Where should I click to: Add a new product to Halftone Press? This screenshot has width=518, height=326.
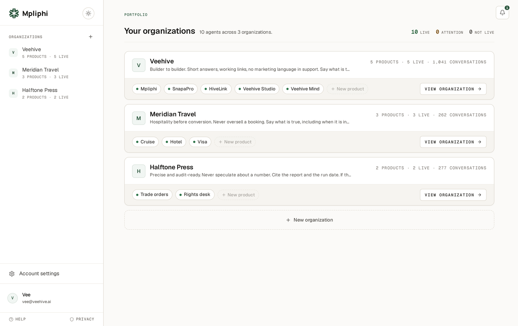coord(238,195)
